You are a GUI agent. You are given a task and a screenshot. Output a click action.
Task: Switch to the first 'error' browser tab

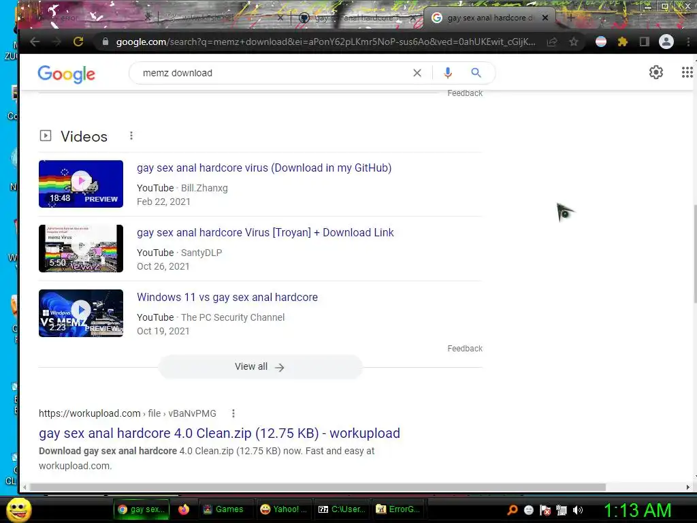point(84,18)
